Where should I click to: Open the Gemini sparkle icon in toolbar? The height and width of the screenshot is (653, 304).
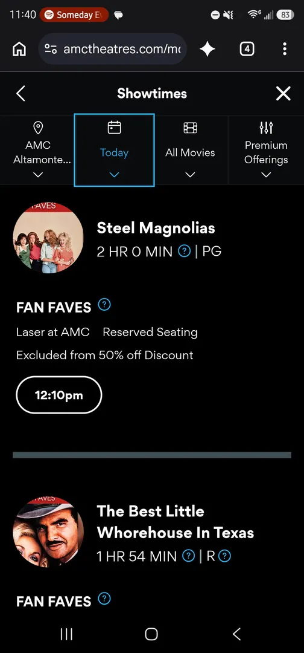pyautogui.click(x=207, y=49)
